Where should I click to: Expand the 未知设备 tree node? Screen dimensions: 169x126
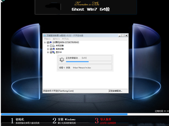point(48,46)
